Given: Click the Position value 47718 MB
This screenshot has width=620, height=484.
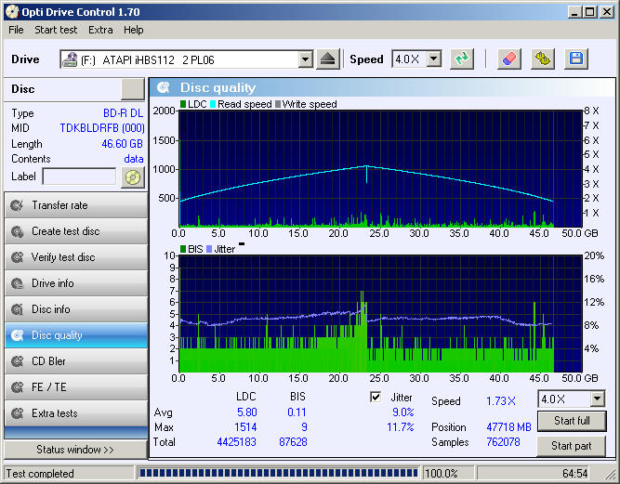Looking at the screenshot, I should point(508,427).
